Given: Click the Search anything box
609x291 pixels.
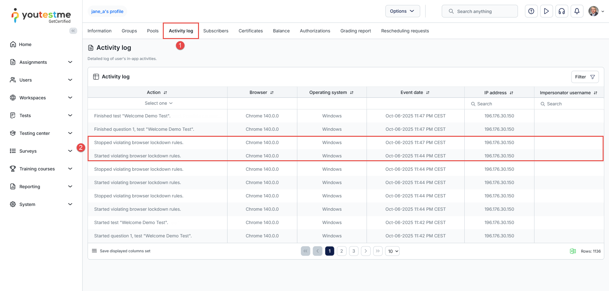Looking at the screenshot, I should 480,11.
